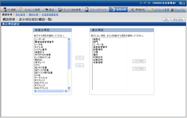Select シリアル番号 in hidden items list
This screenshot has height=118, width=187.
[x=41, y=50]
